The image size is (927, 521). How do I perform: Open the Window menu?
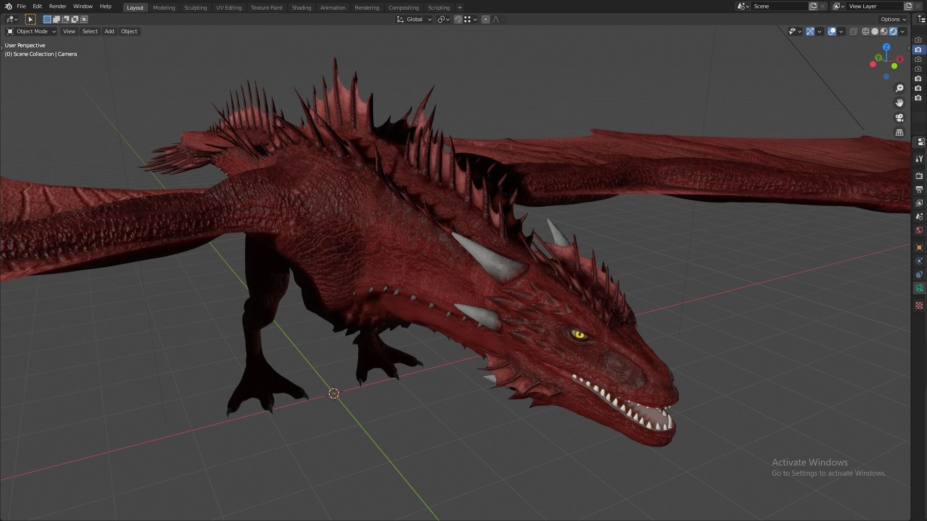point(83,6)
